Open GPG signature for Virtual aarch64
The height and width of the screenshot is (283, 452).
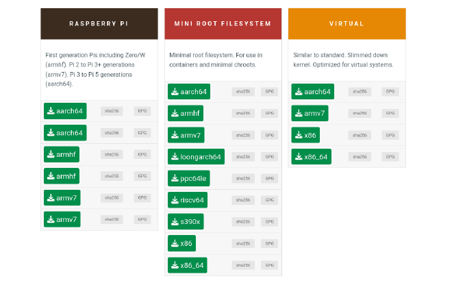click(390, 92)
